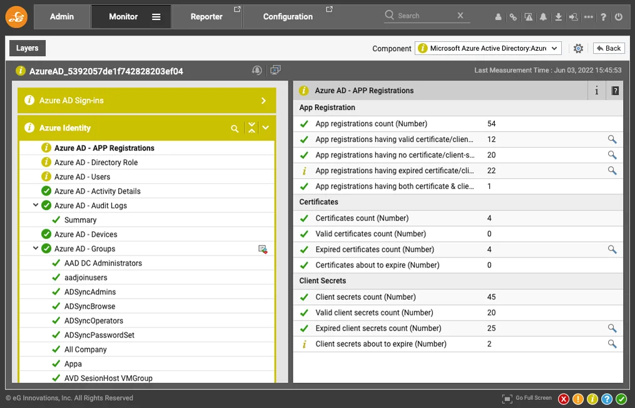Click the Search input field

point(425,16)
